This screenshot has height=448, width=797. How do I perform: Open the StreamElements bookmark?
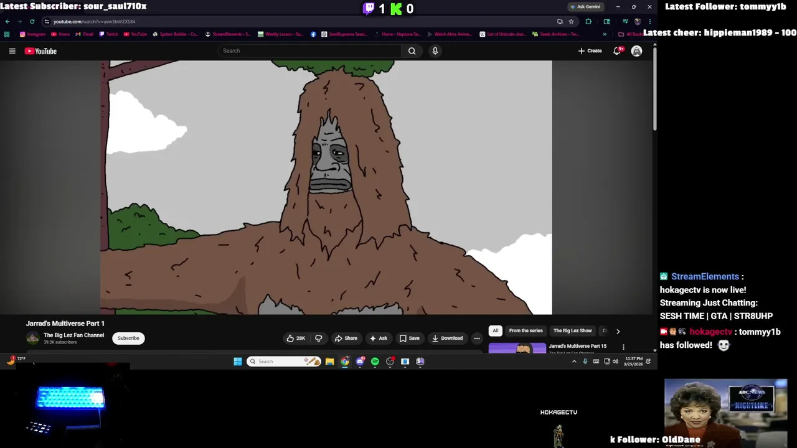(228, 34)
